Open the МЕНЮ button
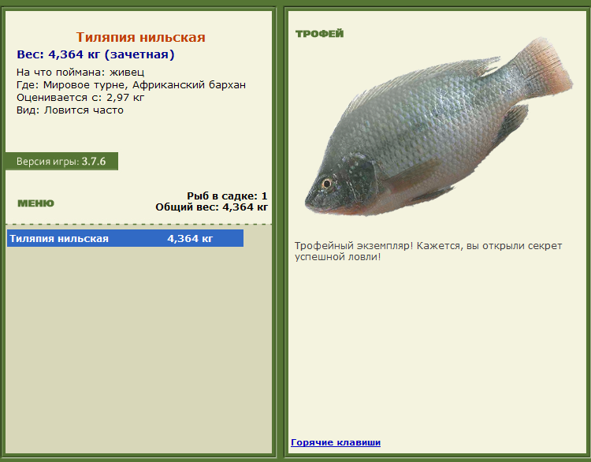This screenshot has width=591, height=462. (x=35, y=203)
